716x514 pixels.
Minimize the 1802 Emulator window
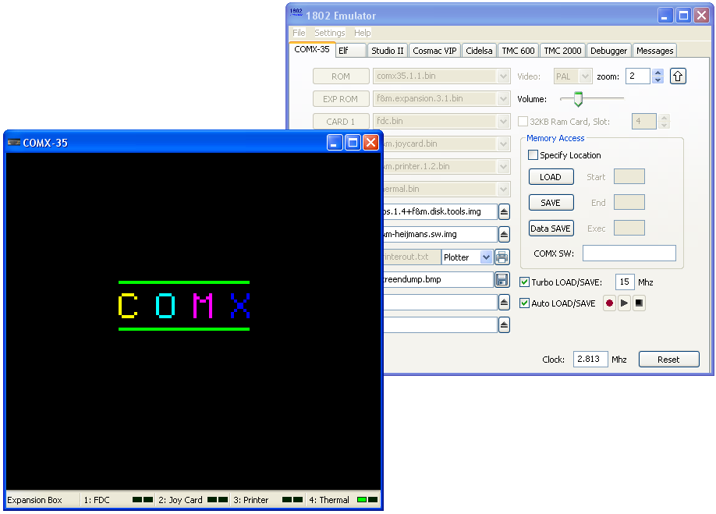pyautogui.click(x=665, y=16)
